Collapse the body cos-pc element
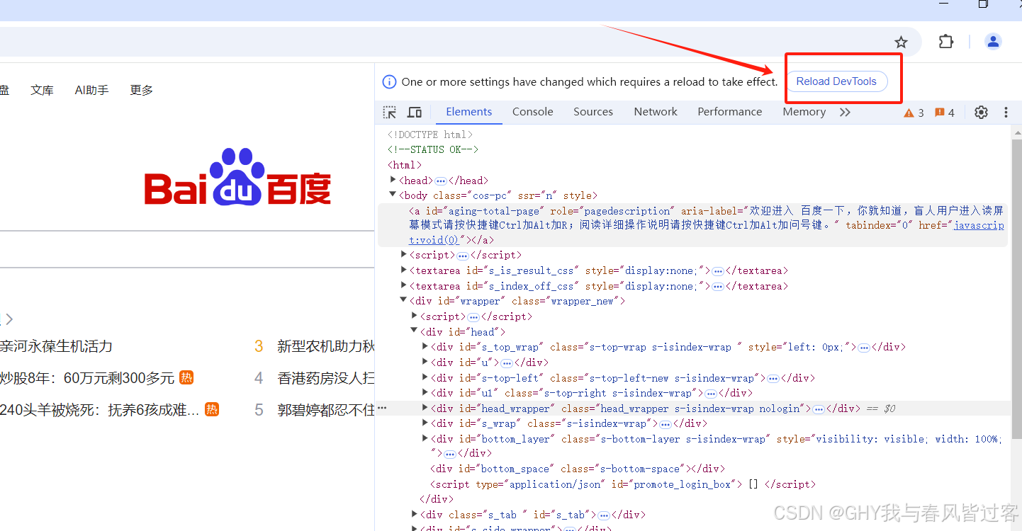 click(393, 195)
